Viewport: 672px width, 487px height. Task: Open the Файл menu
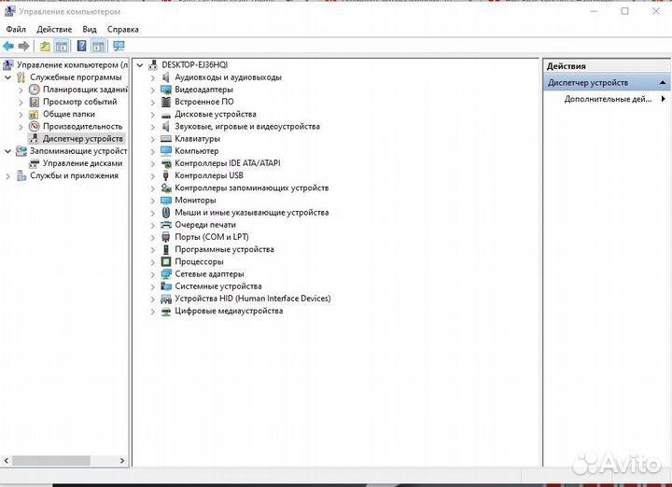16,29
